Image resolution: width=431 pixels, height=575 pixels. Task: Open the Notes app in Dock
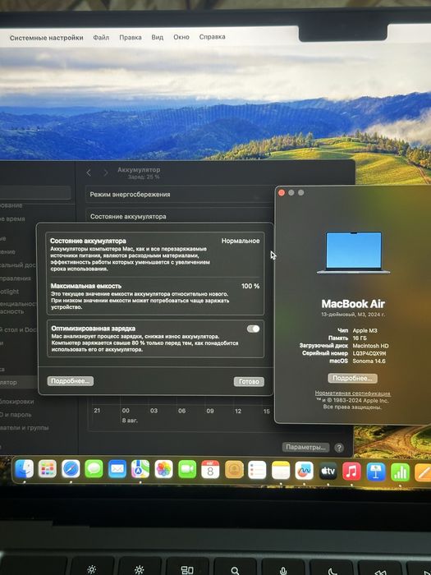281,471
